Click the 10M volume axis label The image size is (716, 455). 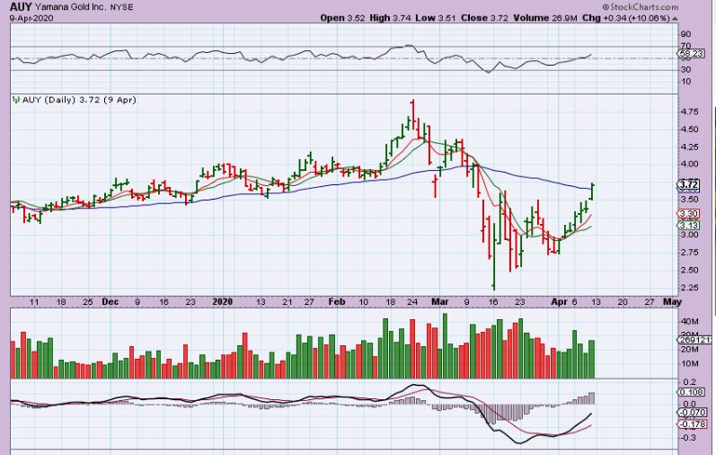tap(690, 364)
